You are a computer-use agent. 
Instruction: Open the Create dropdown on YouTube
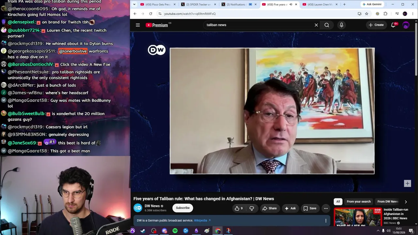[376, 25]
